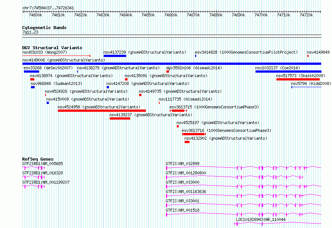Click GTF2IRD1|NM_016328 transcript label
Image resolution: width=332 pixels, height=228 pixels.
pos(43,173)
